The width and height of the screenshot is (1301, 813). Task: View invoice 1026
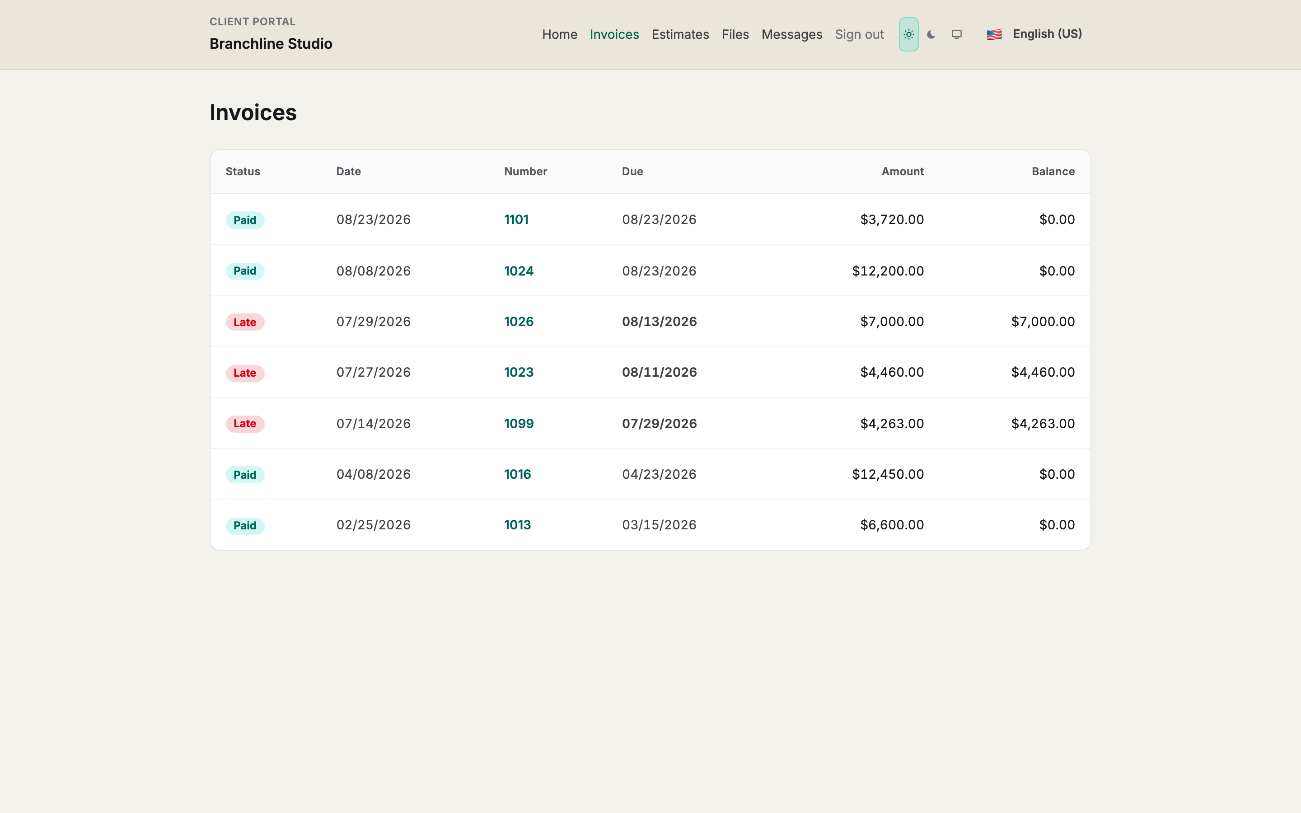pos(519,322)
